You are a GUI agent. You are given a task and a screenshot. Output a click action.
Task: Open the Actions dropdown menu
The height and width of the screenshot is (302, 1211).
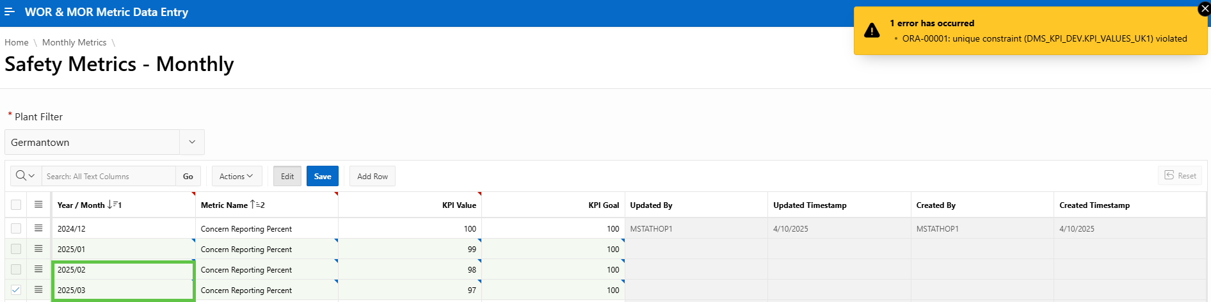click(x=236, y=176)
